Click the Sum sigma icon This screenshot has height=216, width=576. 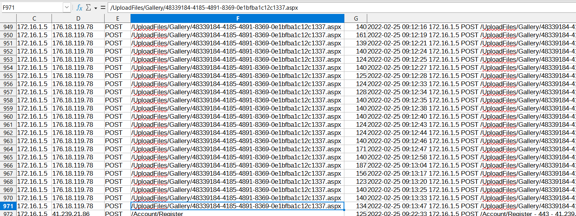point(88,8)
